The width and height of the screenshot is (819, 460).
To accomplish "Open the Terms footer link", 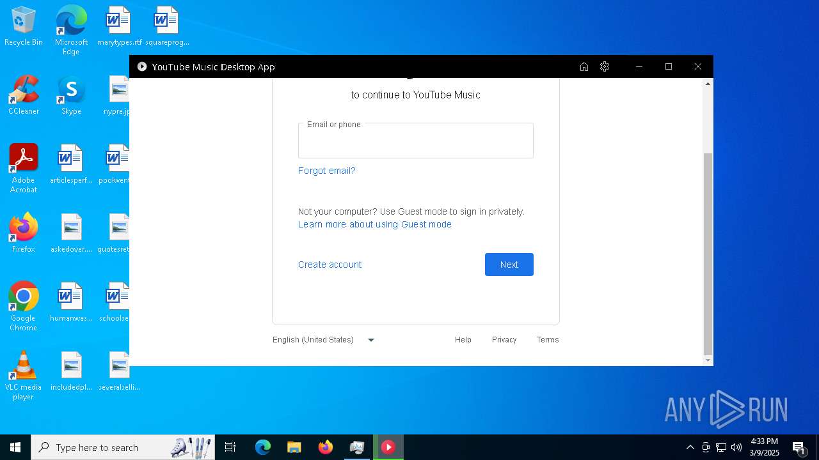I will (547, 340).
